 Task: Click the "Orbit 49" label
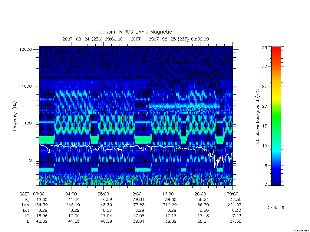click(x=276, y=208)
